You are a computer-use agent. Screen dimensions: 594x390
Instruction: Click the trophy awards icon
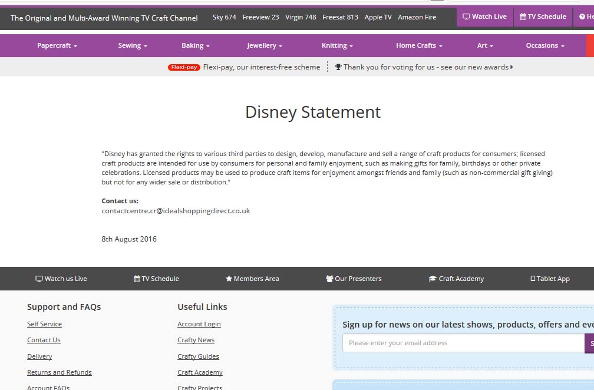338,67
